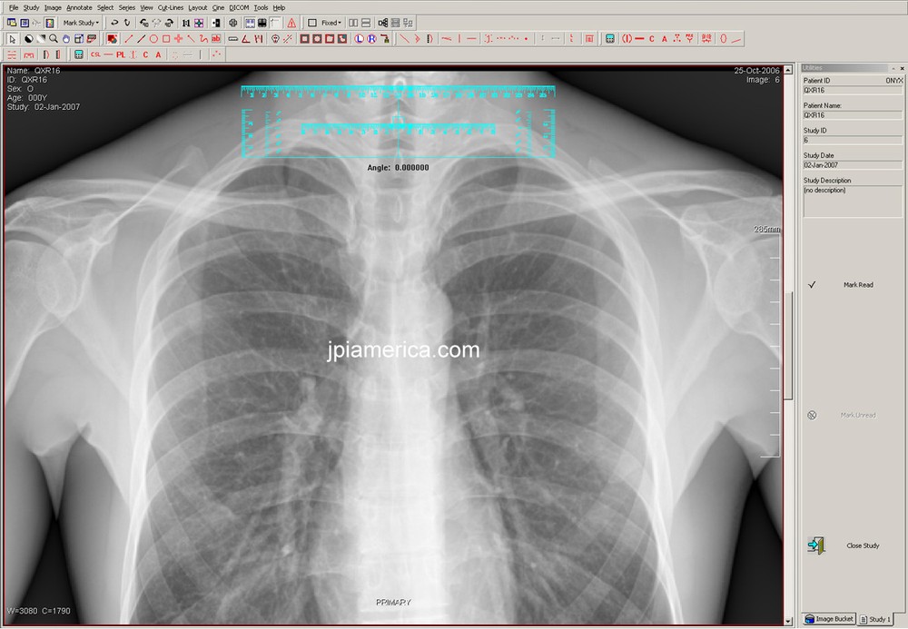Click the Close Study button
908x629 pixels.
coord(863,545)
